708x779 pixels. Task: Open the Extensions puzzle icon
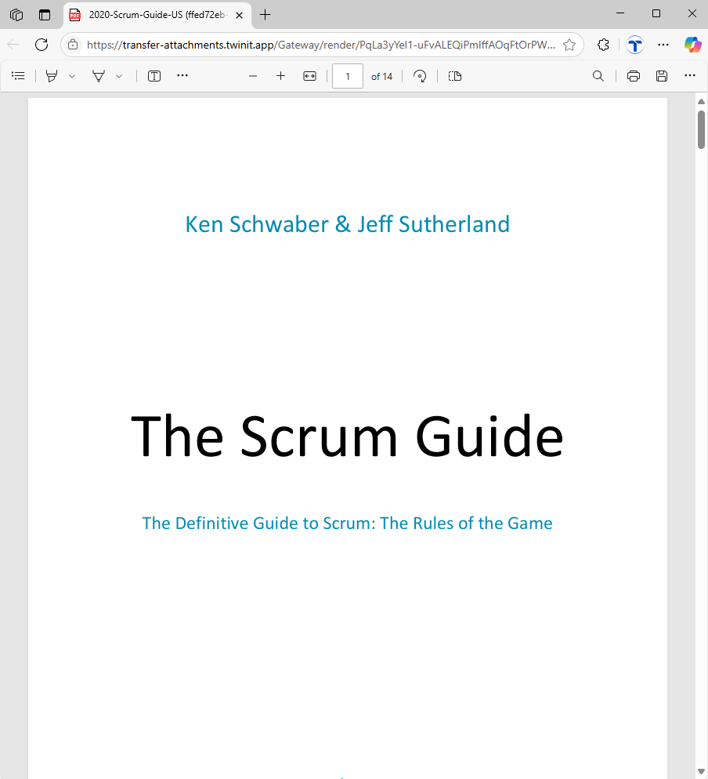pos(603,45)
